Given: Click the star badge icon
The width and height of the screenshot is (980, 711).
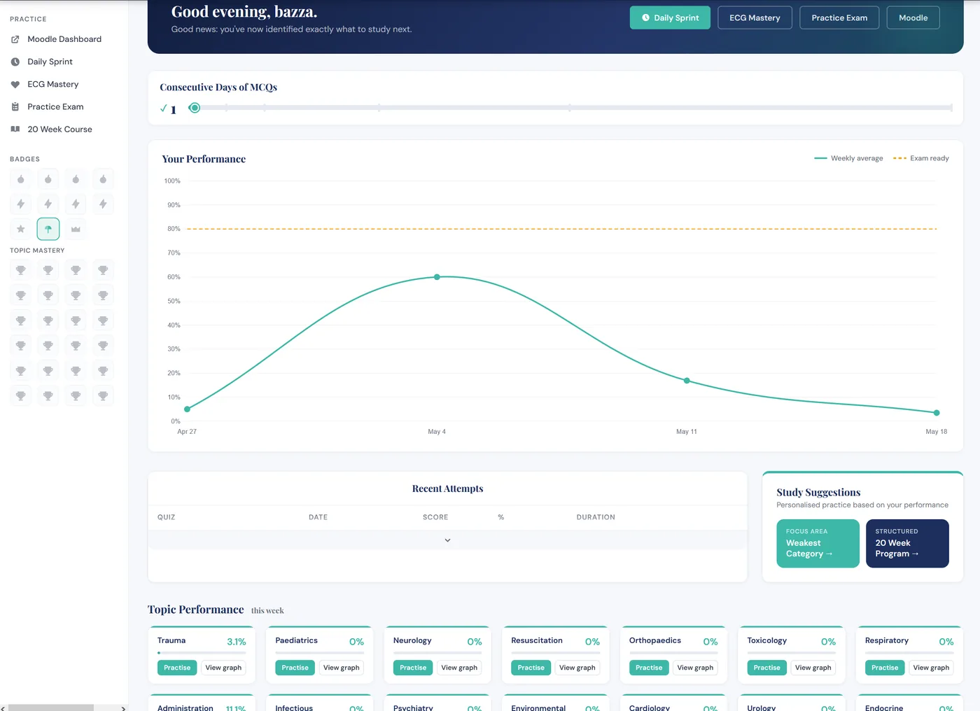Looking at the screenshot, I should 21,229.
